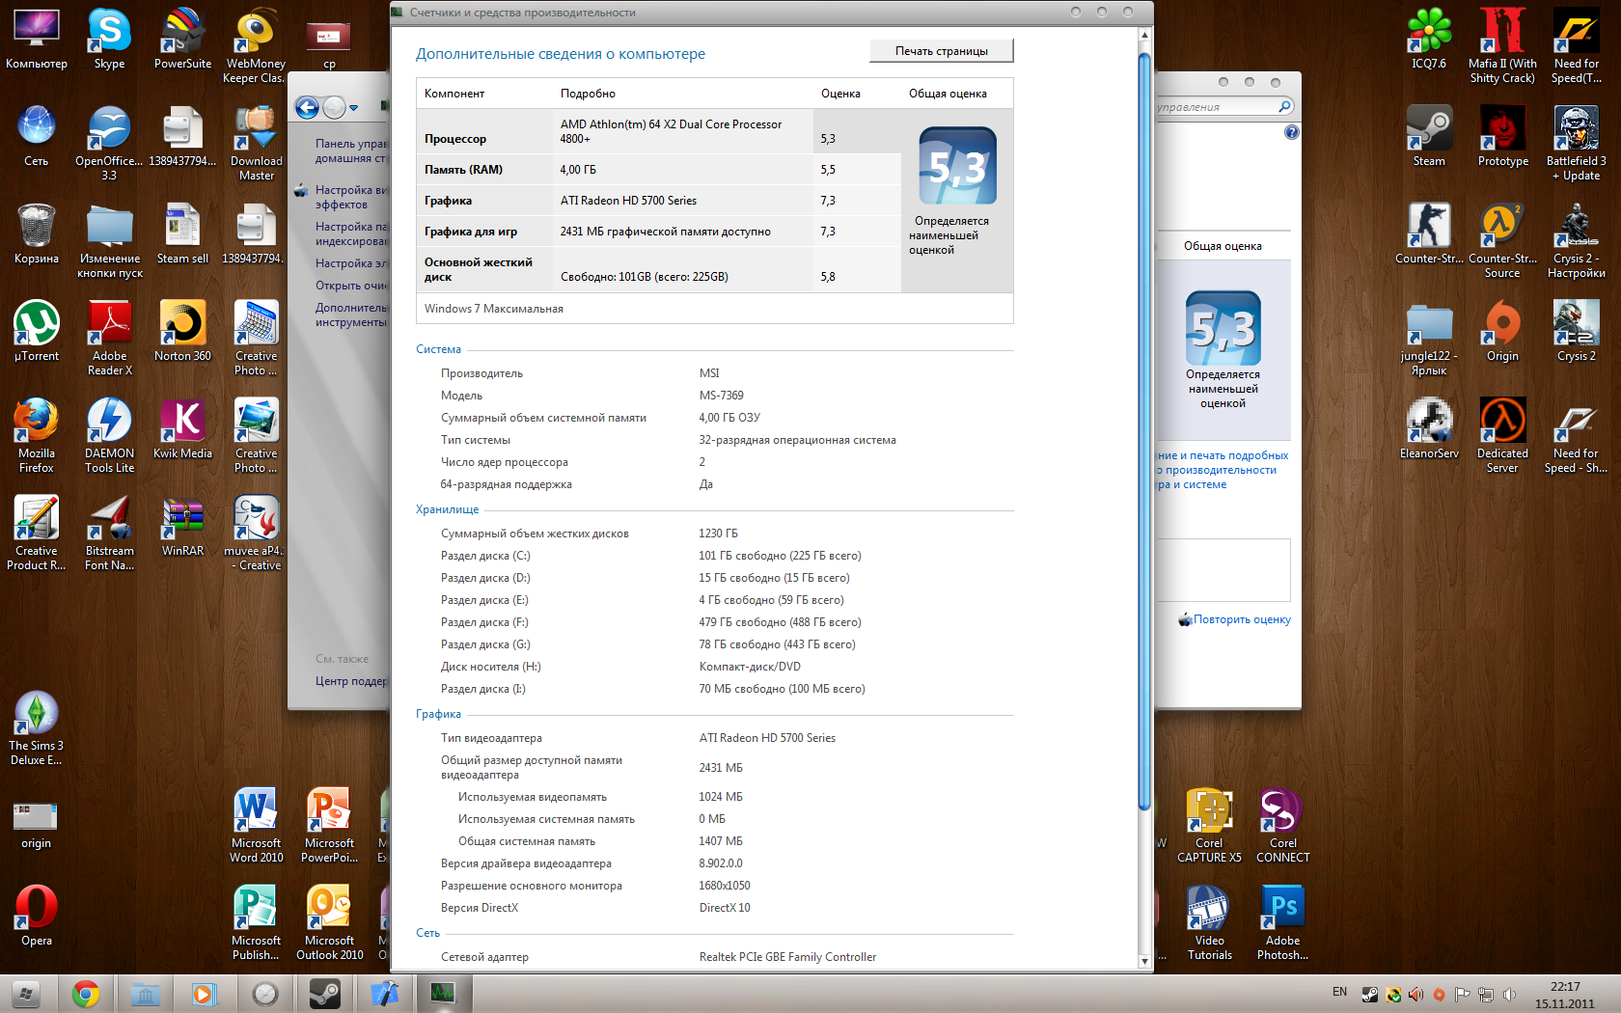Screen dimensions: 1621x1013
Task: Select the Microsoft Publisher desktop icon
Action: (256, 922)
